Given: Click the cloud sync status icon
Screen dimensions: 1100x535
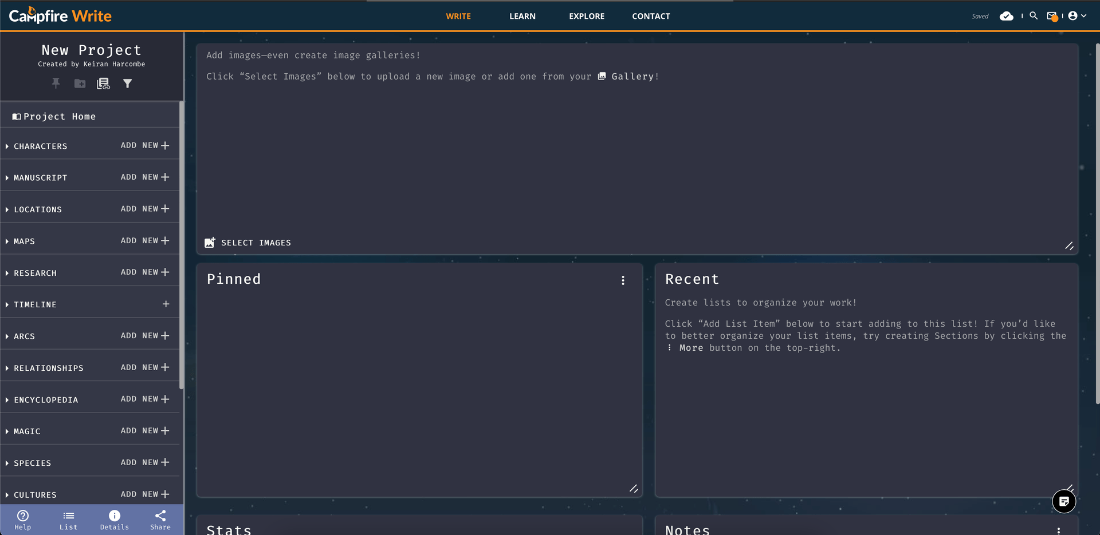Looking at the screenshot, I should tap(1006, 16).
